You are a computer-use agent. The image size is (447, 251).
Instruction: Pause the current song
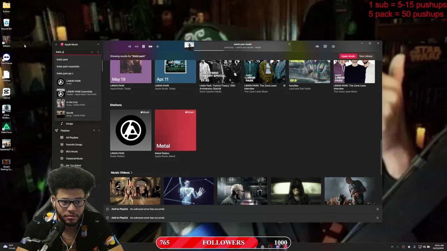(143, 46)
